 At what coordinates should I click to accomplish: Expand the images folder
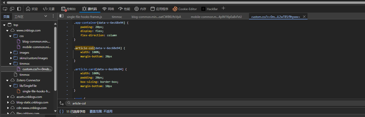[x=11, y=53]
